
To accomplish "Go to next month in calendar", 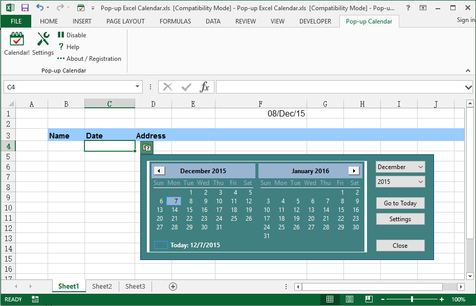I will (354, 171).
